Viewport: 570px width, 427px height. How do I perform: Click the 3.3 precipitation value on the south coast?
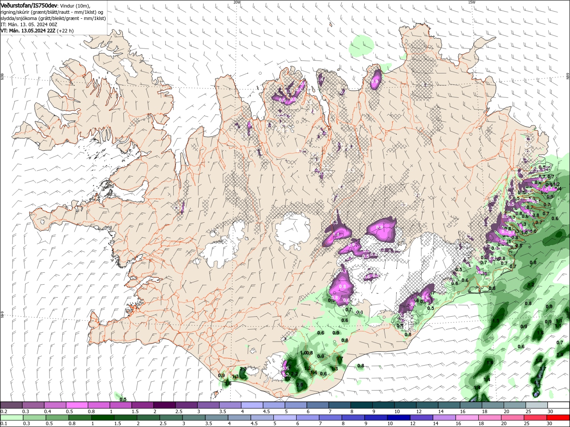coord(243,369)
